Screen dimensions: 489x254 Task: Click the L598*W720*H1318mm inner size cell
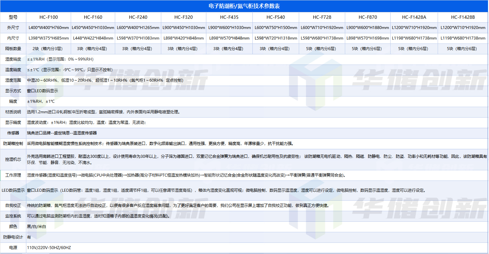tap(275, 38)
